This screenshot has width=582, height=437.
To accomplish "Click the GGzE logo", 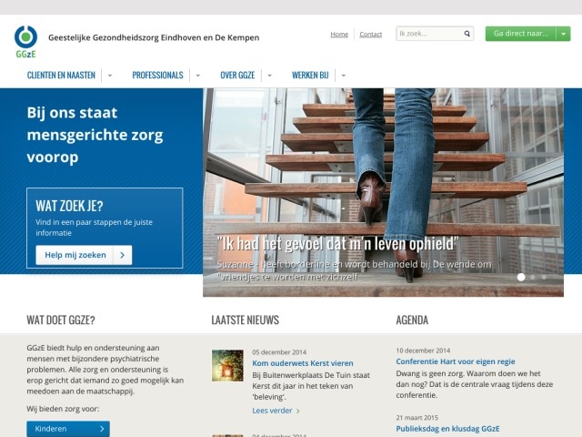I will [x=25, y=42].
